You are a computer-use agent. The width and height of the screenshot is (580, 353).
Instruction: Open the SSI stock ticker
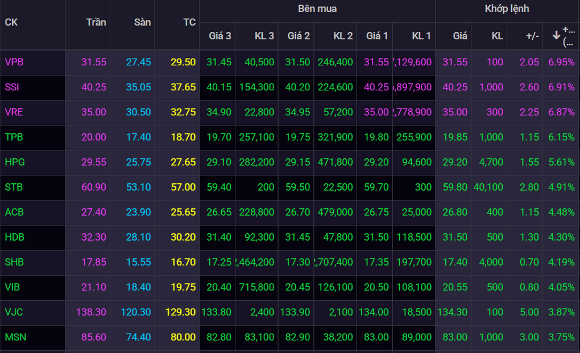pos(12,87)
